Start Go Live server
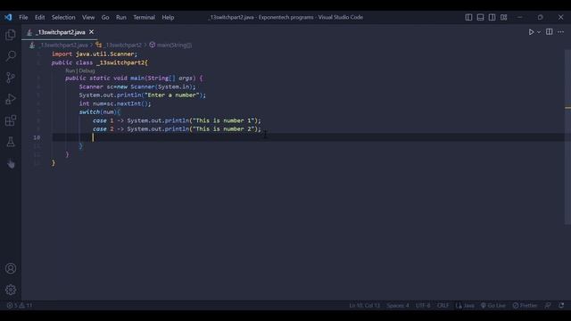The height and width of the screenshot is (321, 571). click(493, 305)
